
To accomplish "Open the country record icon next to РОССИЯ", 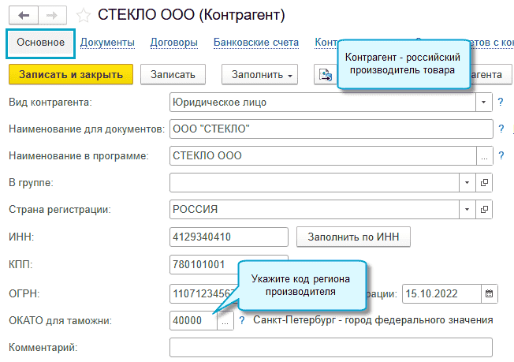I will tap(485, 210).
